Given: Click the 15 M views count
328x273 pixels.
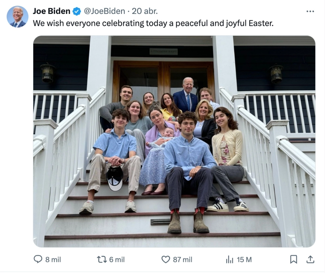Looking at the screenshot, I should pos(244,259).
